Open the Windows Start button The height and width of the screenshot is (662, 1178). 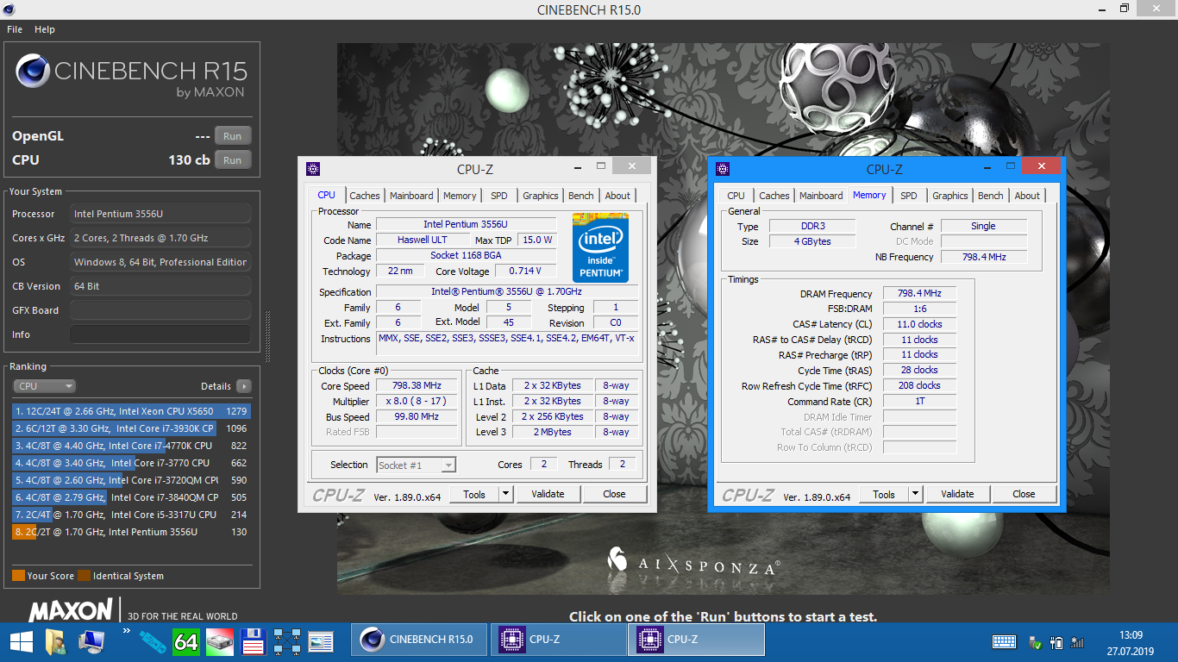tap(22, 641)
